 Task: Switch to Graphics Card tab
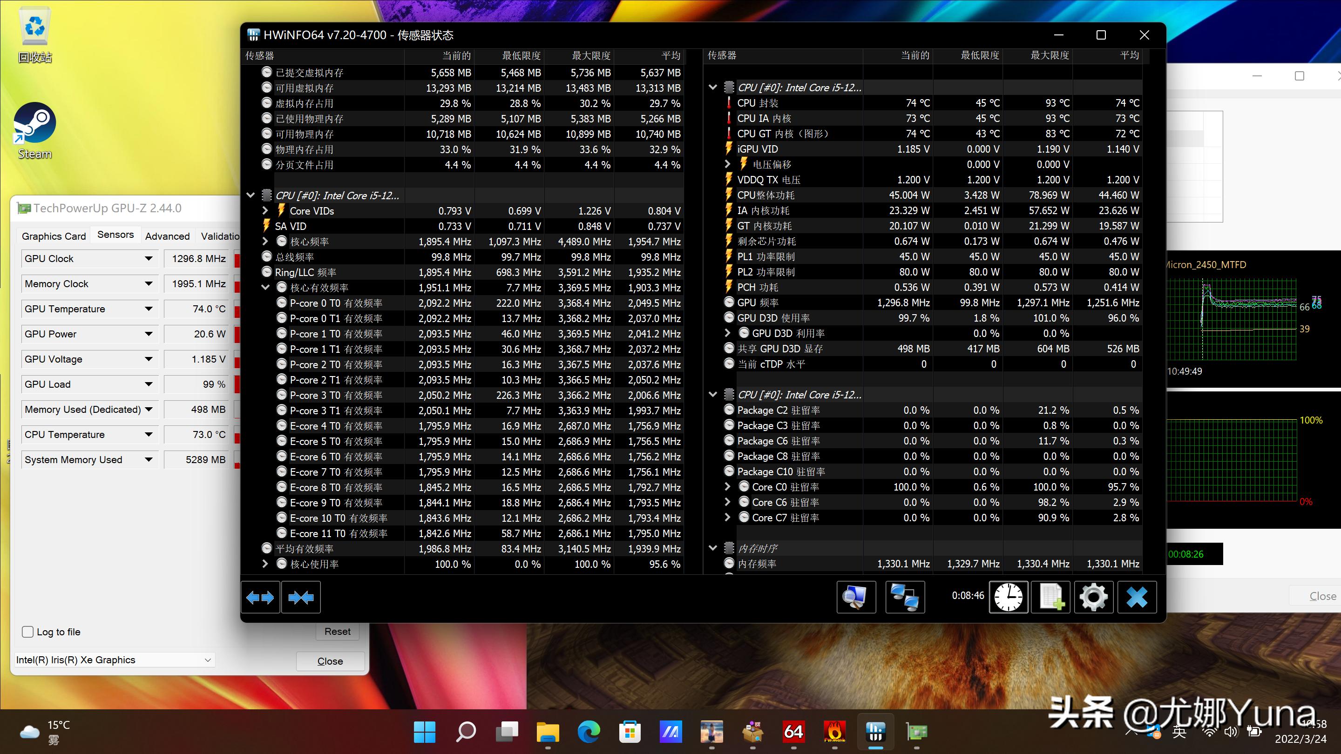[54, 236]
